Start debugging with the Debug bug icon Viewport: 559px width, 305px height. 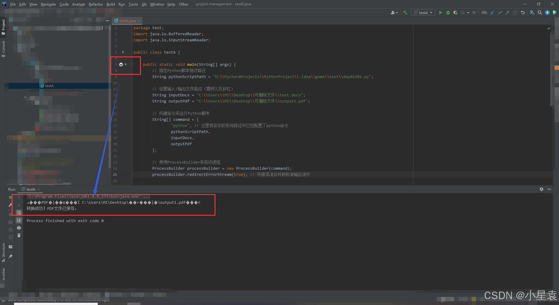448,13
